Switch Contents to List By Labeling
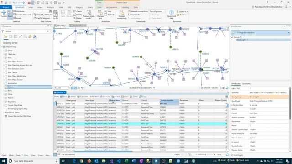This screenshot has width=292, height=164. coord(30,36)
